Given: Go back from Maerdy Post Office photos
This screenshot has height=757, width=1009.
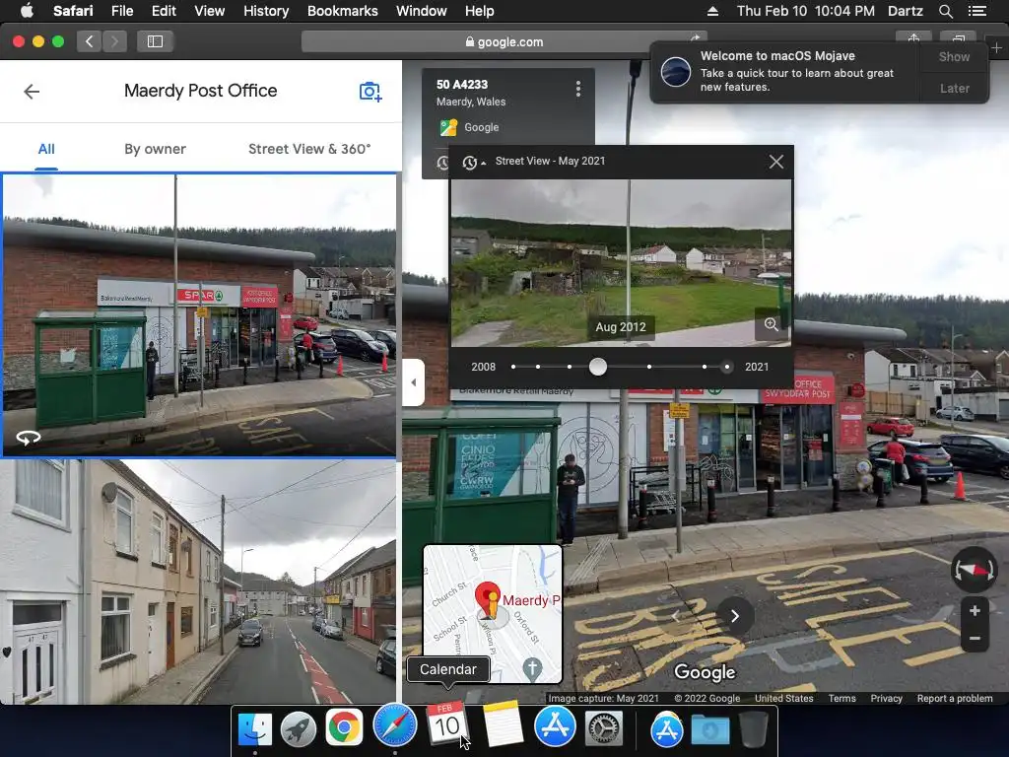Looking at the screenshot, I should point(32,92).
